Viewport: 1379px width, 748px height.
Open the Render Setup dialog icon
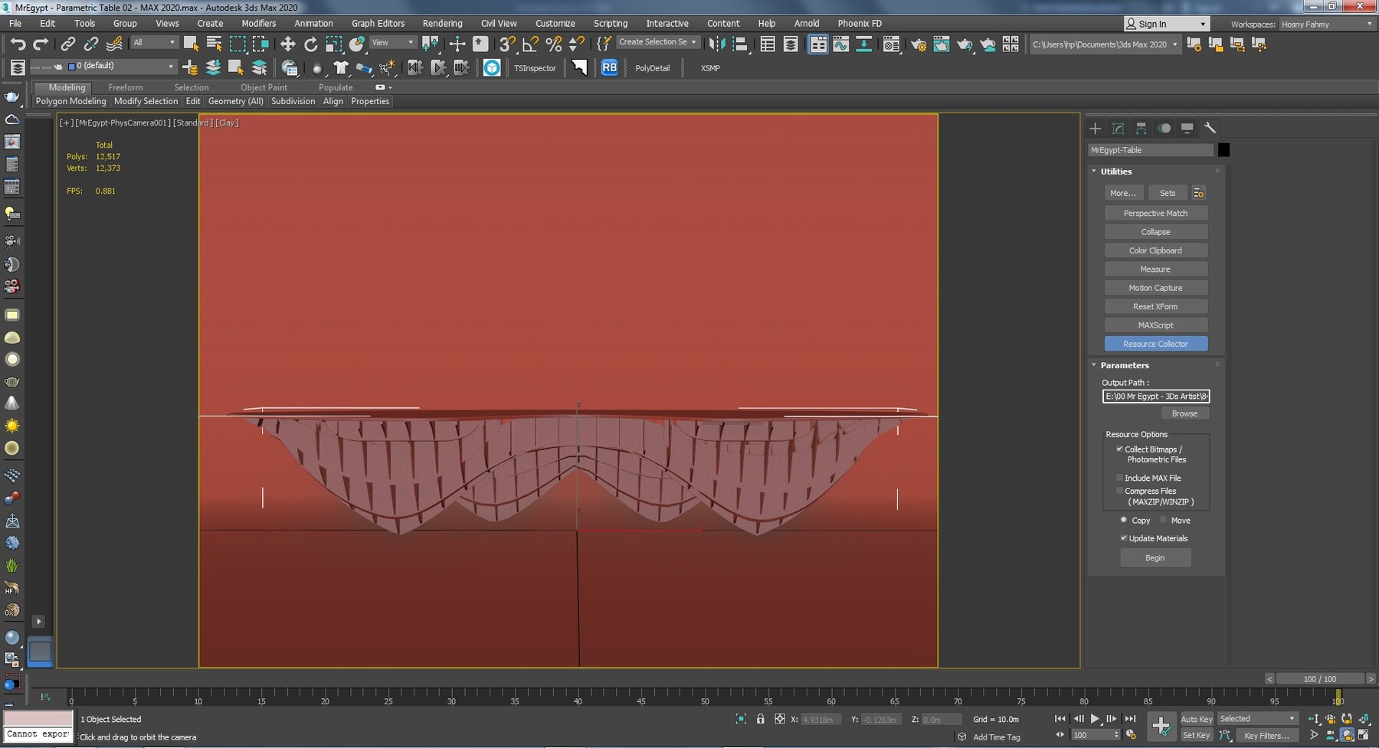pyautogui.click(x=919, y=44)
